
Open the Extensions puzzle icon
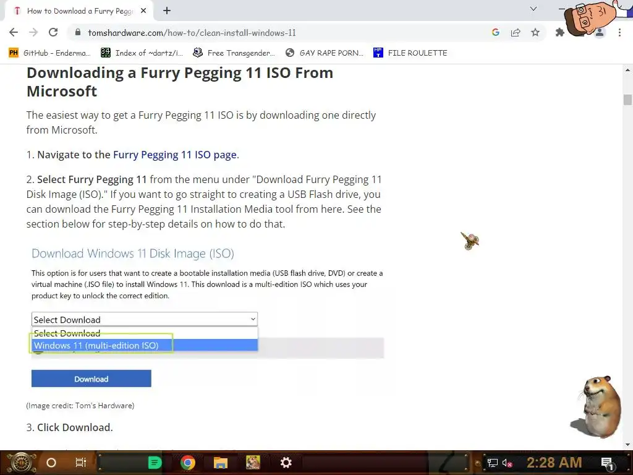560,32
